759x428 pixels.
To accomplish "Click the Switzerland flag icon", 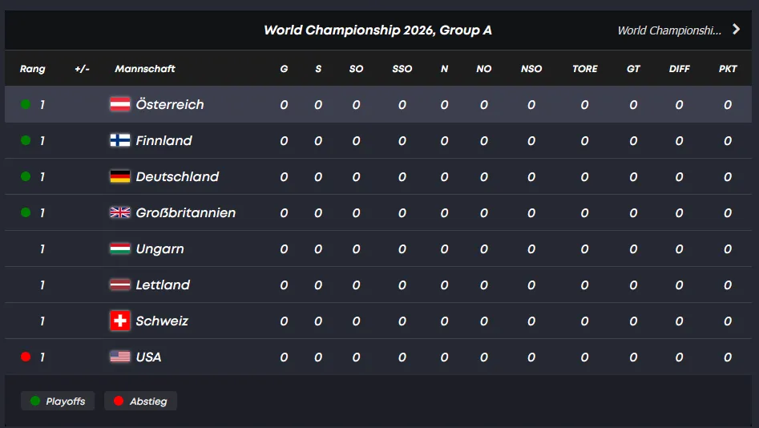I will coord(120,321).
